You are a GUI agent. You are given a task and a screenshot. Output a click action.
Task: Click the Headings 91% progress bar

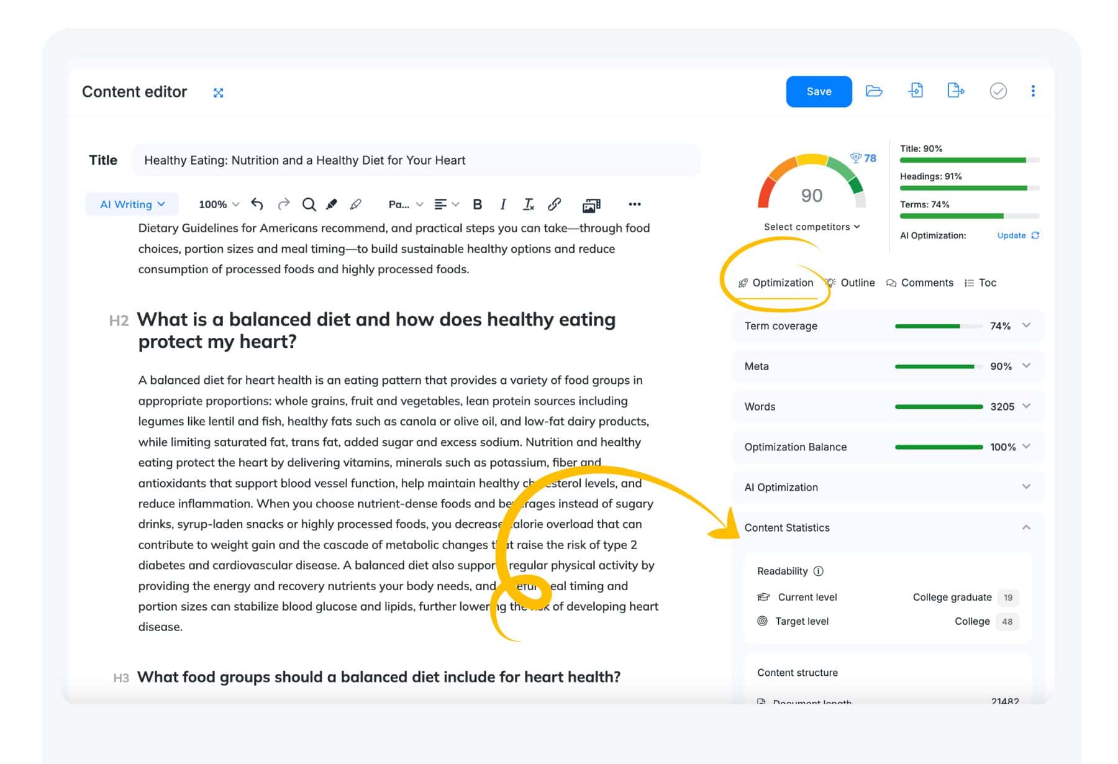[970, 188]
